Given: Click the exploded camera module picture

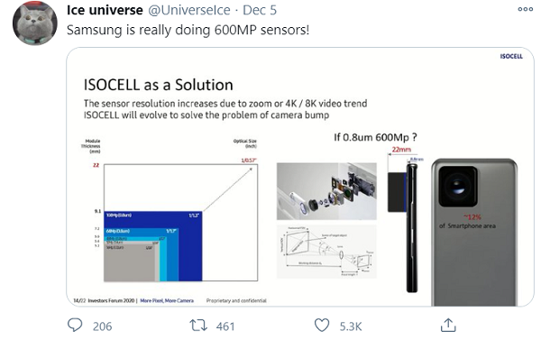Looking at the screenshot, I should click(x=326, y=191).
